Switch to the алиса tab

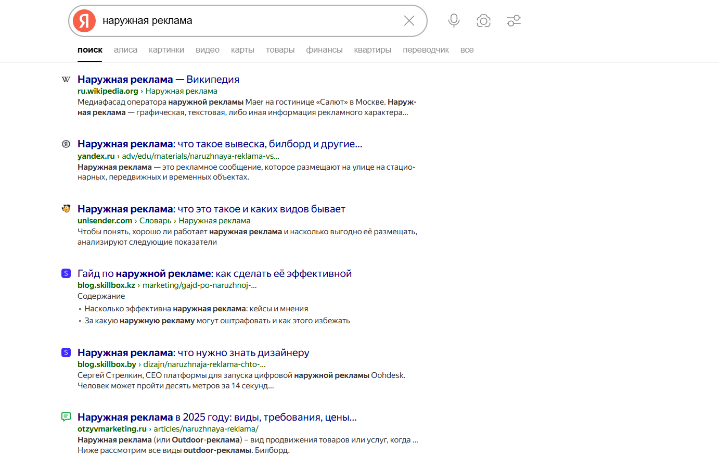click(x=125, y=50)
